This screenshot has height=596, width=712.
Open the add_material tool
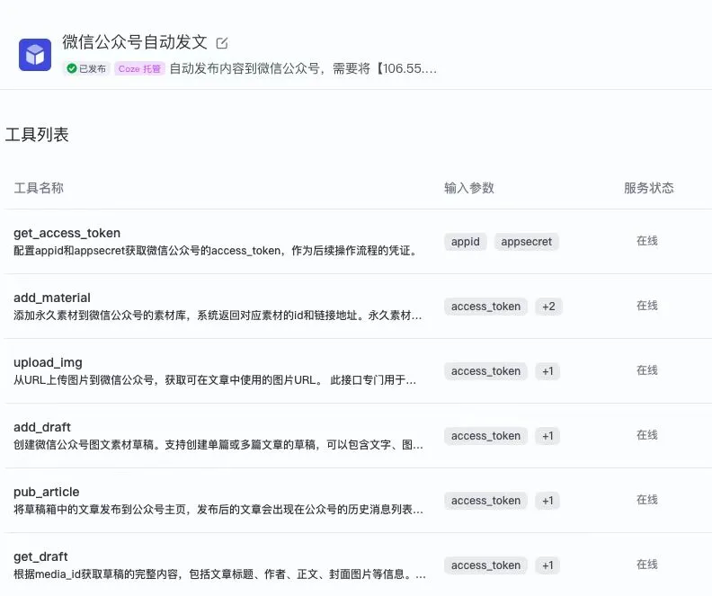point(52,298)
